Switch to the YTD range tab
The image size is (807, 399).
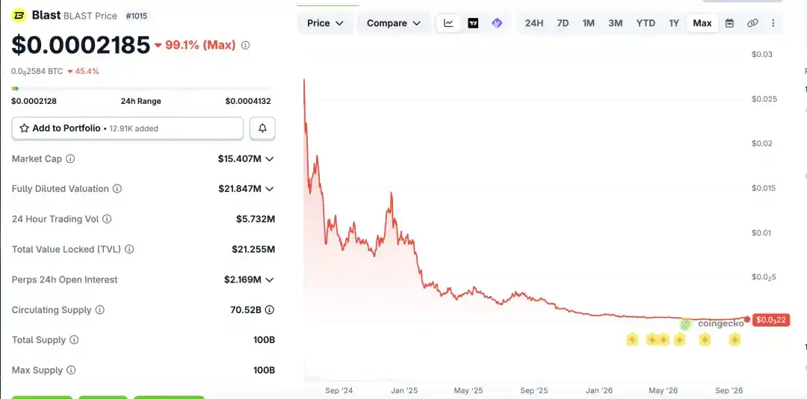coord(646,23)
